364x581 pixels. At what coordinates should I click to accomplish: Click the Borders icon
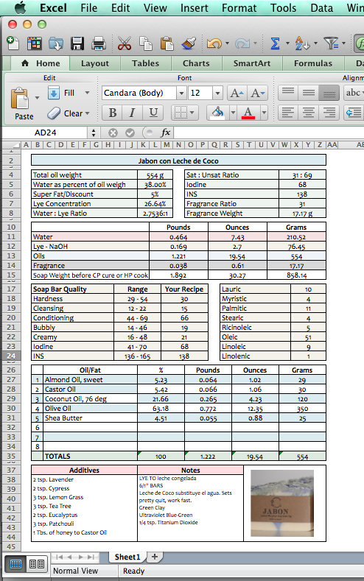tap(181, 113)
